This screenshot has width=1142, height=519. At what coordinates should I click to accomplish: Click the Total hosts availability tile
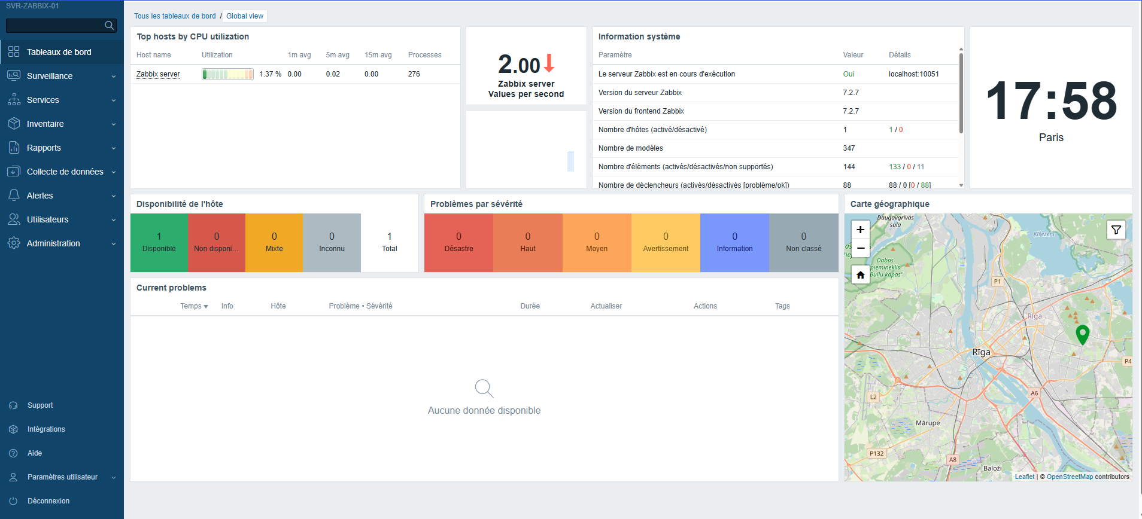[x=390, y=243]
